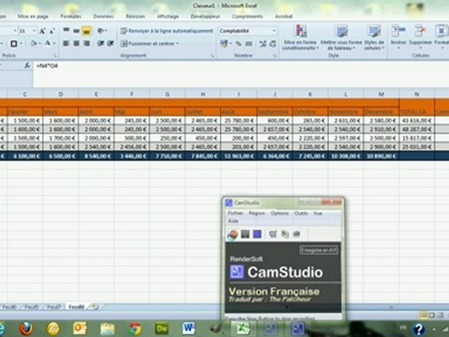The image size is (449, 337).
Task: Center text horizontally
Action: [76, 43]
